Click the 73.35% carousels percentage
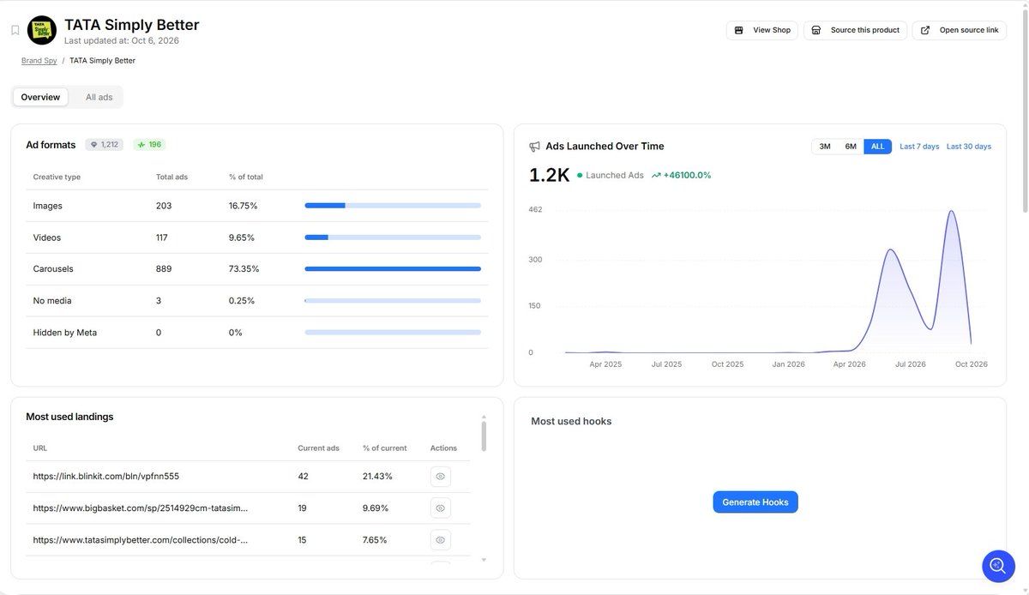The width and height of the screenshot is (1029, 595). tap(244, 269)
